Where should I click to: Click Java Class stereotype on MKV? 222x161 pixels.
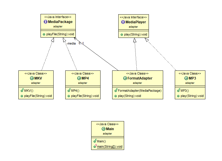pos(36,73)
